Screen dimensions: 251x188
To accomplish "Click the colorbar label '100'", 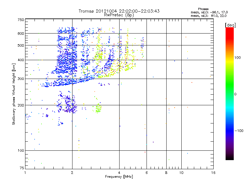I will (x=238, y=58).
